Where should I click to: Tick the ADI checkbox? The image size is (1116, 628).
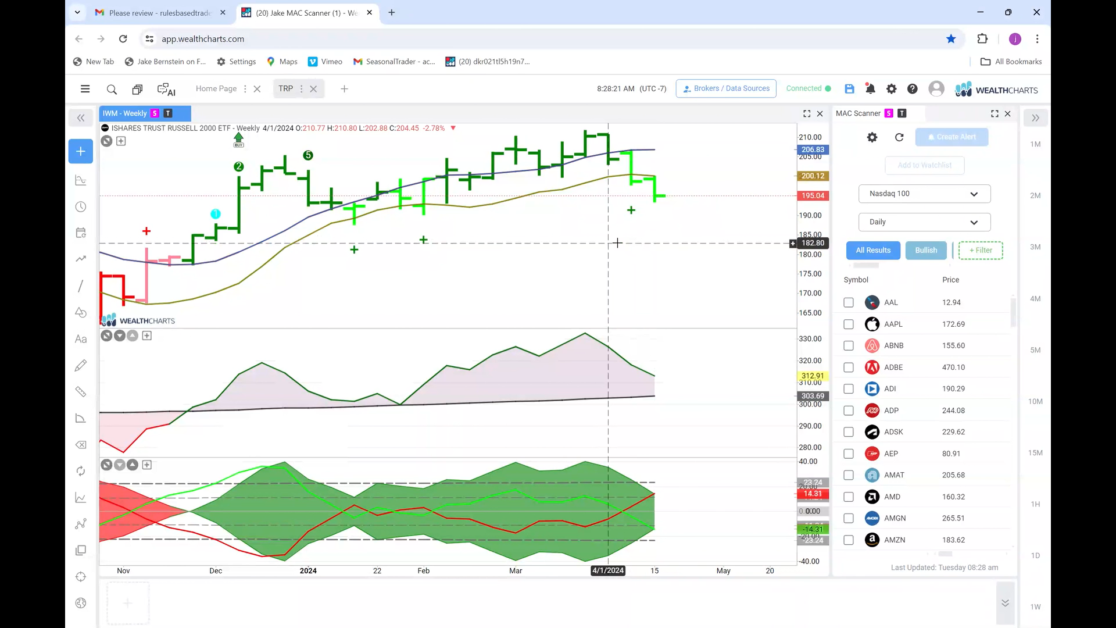click(849, 389)
